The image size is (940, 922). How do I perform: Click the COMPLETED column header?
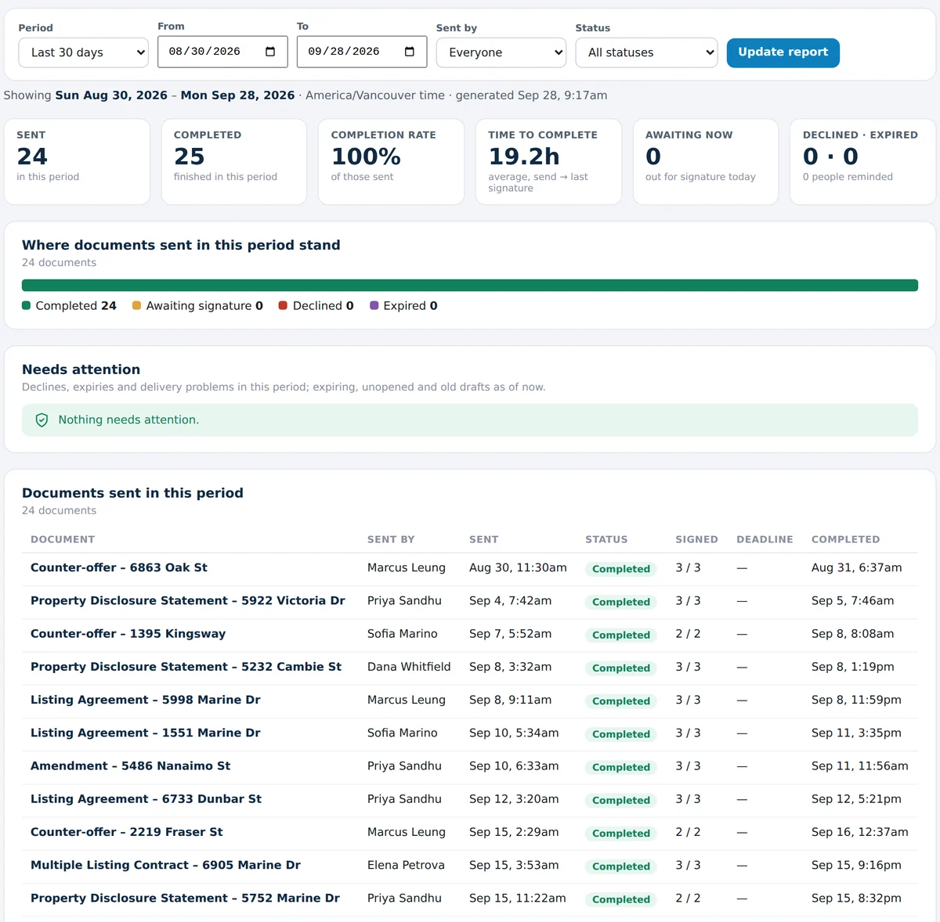(845, 539)
